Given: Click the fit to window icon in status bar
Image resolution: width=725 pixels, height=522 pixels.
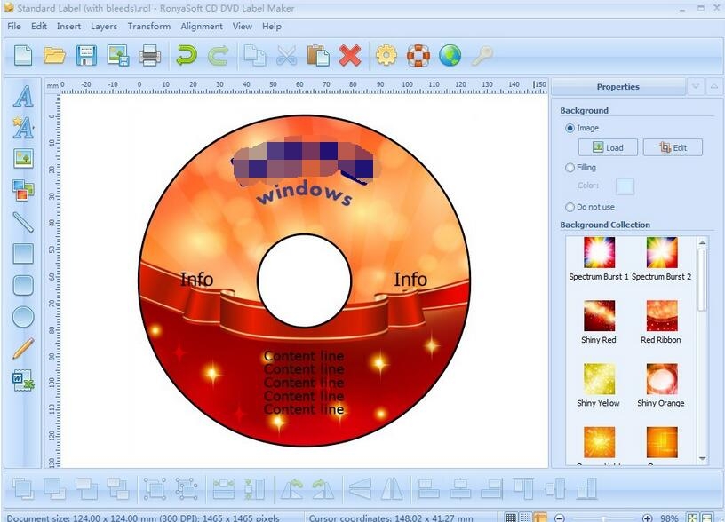Looking at the screenshot, I should pyautogui.click(x=692, y=518).
